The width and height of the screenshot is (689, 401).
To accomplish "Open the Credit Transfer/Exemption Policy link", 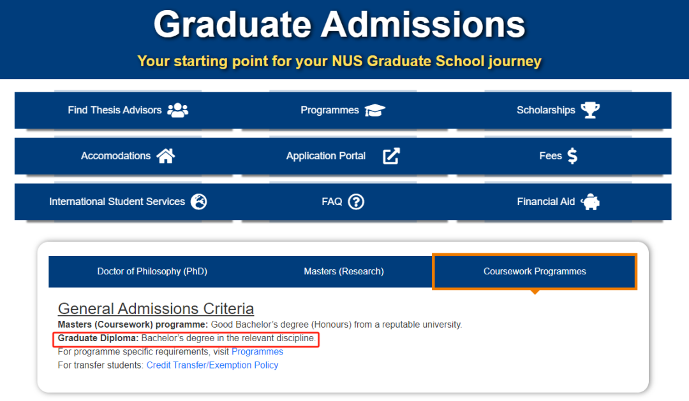I will tap(212, 365).
